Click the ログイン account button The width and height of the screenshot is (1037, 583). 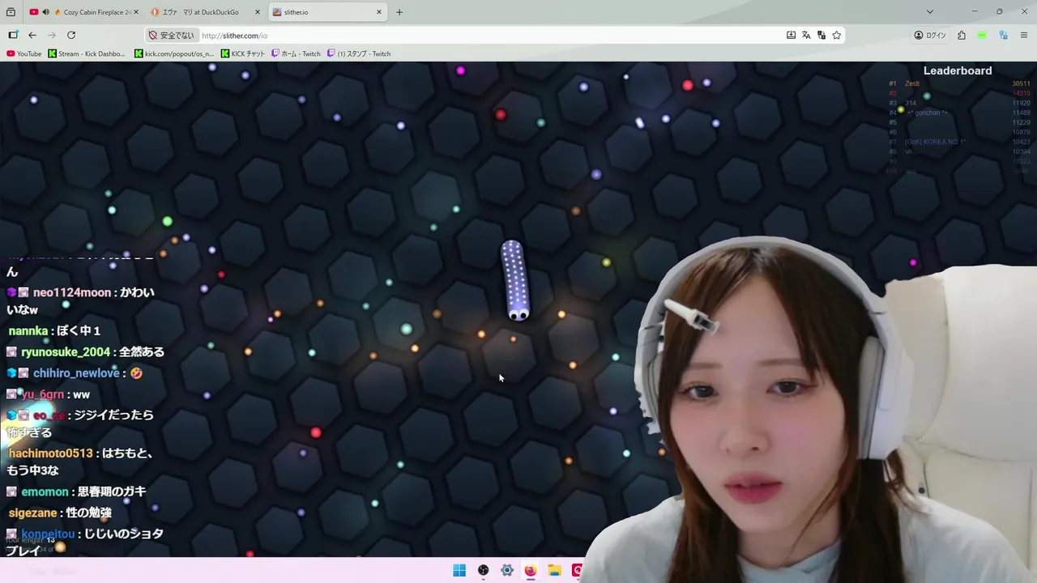(x=930, y=35)
